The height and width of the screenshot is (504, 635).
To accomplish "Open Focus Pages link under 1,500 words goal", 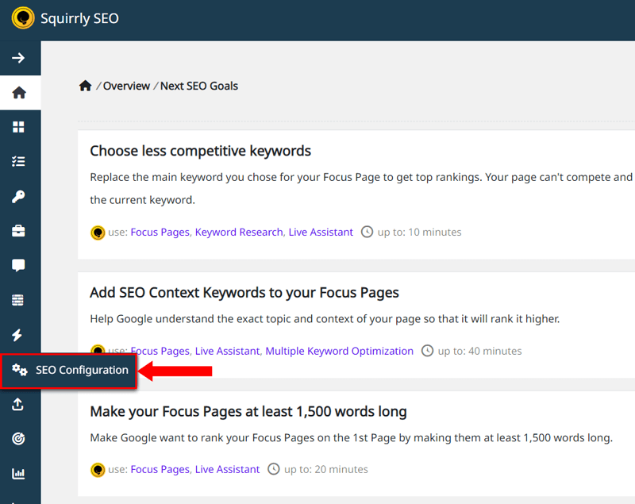I will (x=160, y=469).
